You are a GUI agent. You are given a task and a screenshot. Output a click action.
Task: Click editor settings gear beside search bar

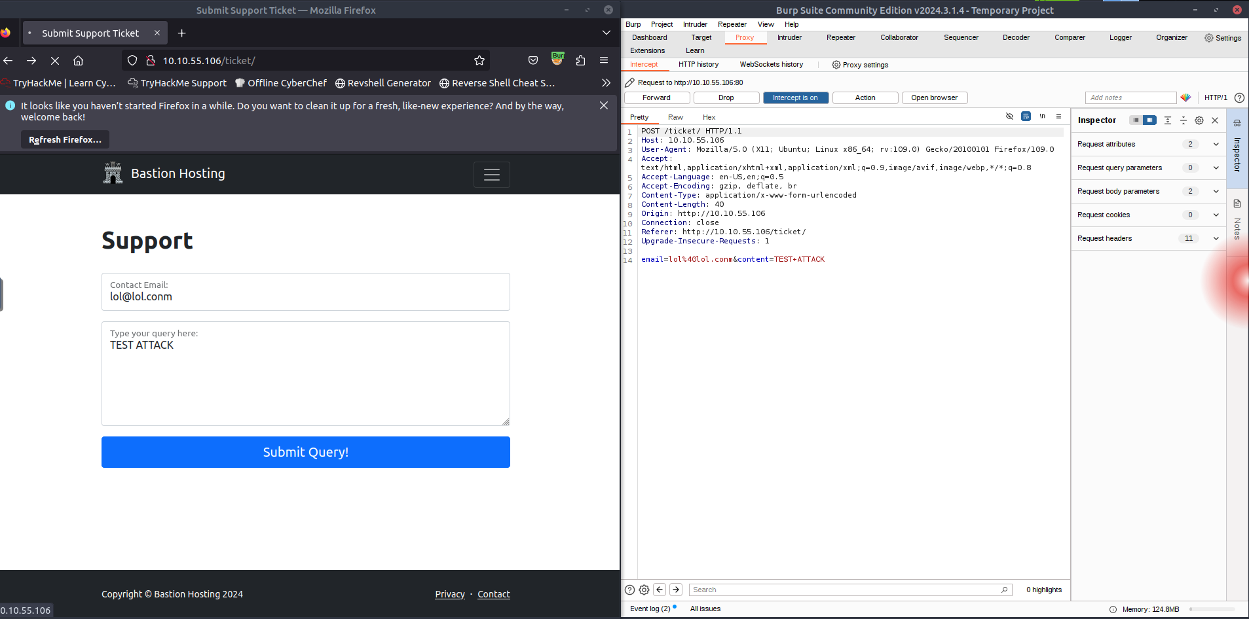pyautogui.click(x=644, y=590)
